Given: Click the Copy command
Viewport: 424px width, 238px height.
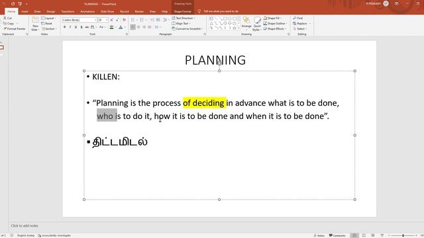Looking at the screenshot, I should pyautogui.click(x=9, y=24).
